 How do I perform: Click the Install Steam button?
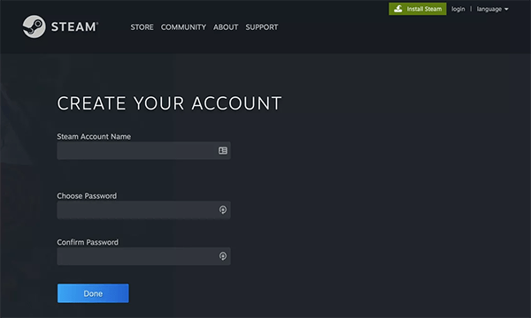pyautogui.click(x=418, y=9)
